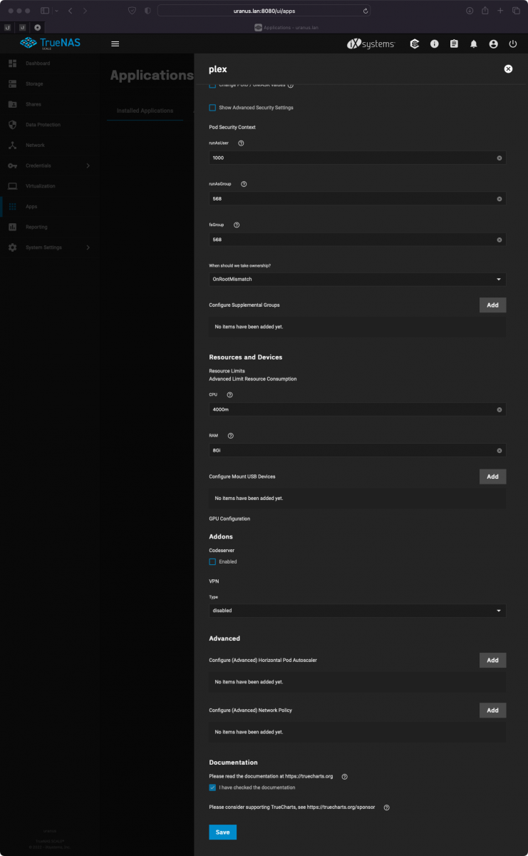Click the Network topology icon

[12, 145]
